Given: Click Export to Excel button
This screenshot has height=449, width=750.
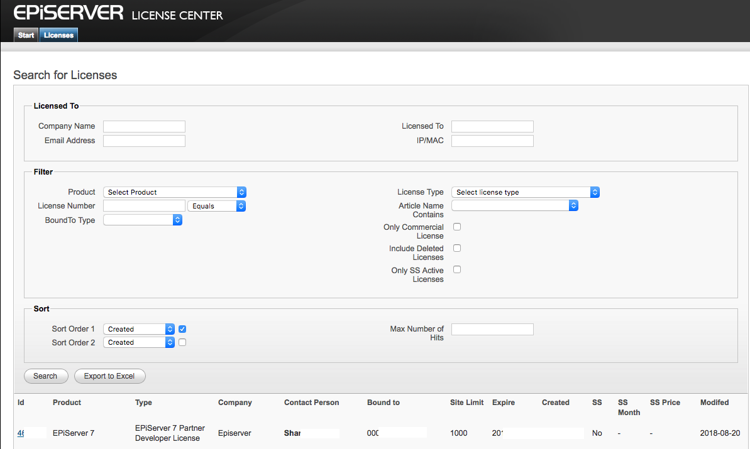Looking at the screenshot, I should coord(109,376).
